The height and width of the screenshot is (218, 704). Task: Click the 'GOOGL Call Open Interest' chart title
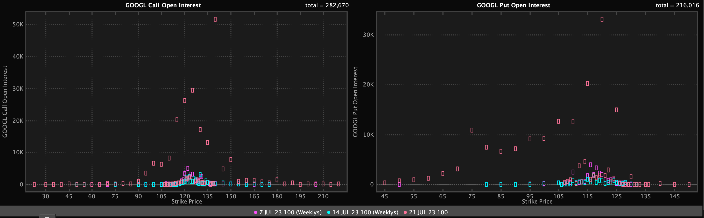[x=163, y=5]
